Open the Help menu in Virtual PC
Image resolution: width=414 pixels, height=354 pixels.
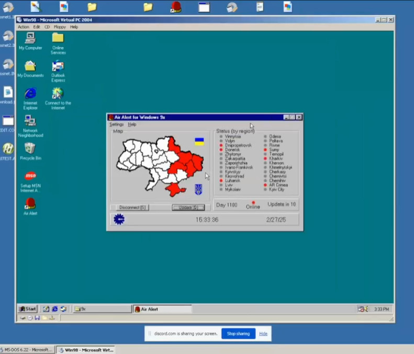(x=74, y=27)
